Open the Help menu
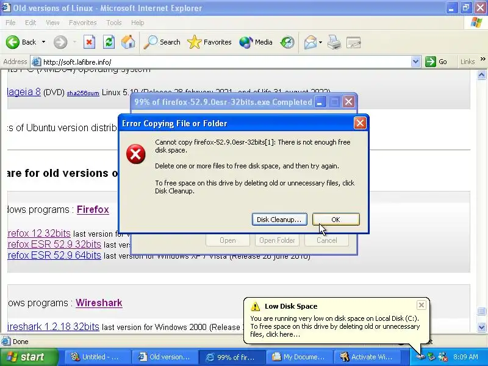Screen dimensions: 488x366 [138, 23]
